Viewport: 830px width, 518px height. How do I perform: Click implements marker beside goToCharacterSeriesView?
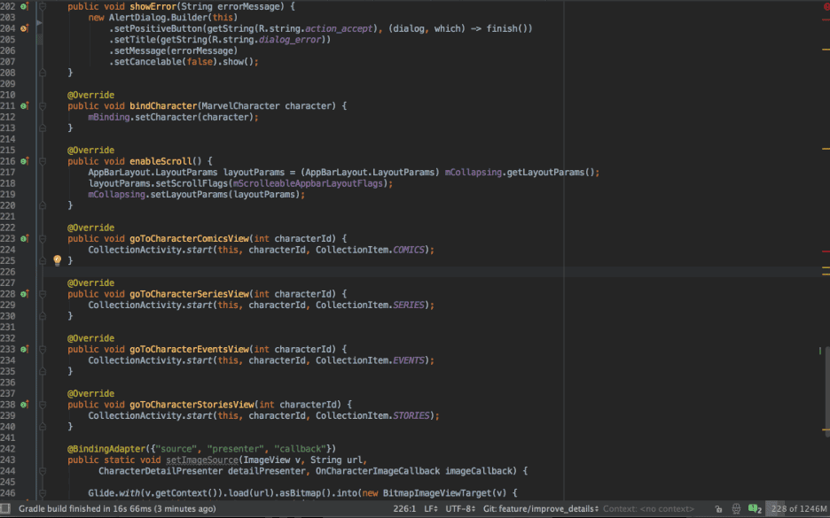(24, 294)
